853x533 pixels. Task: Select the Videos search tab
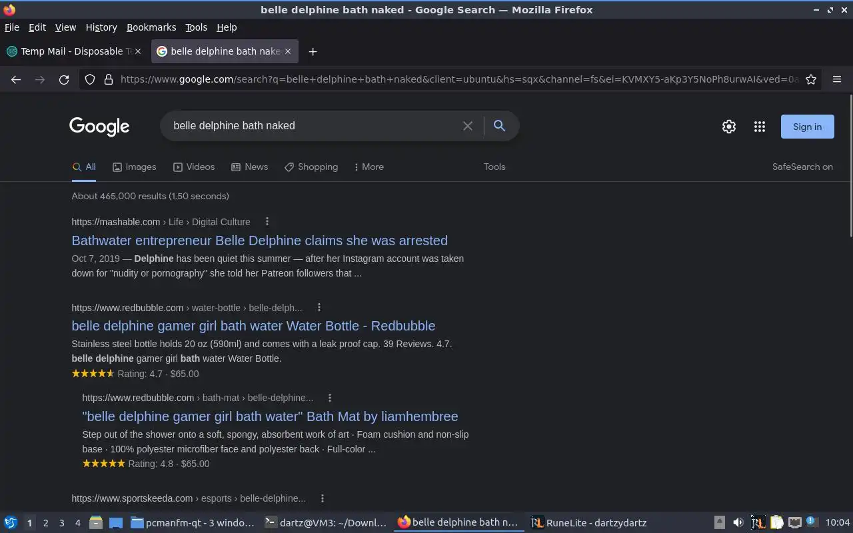pos(194,167)
